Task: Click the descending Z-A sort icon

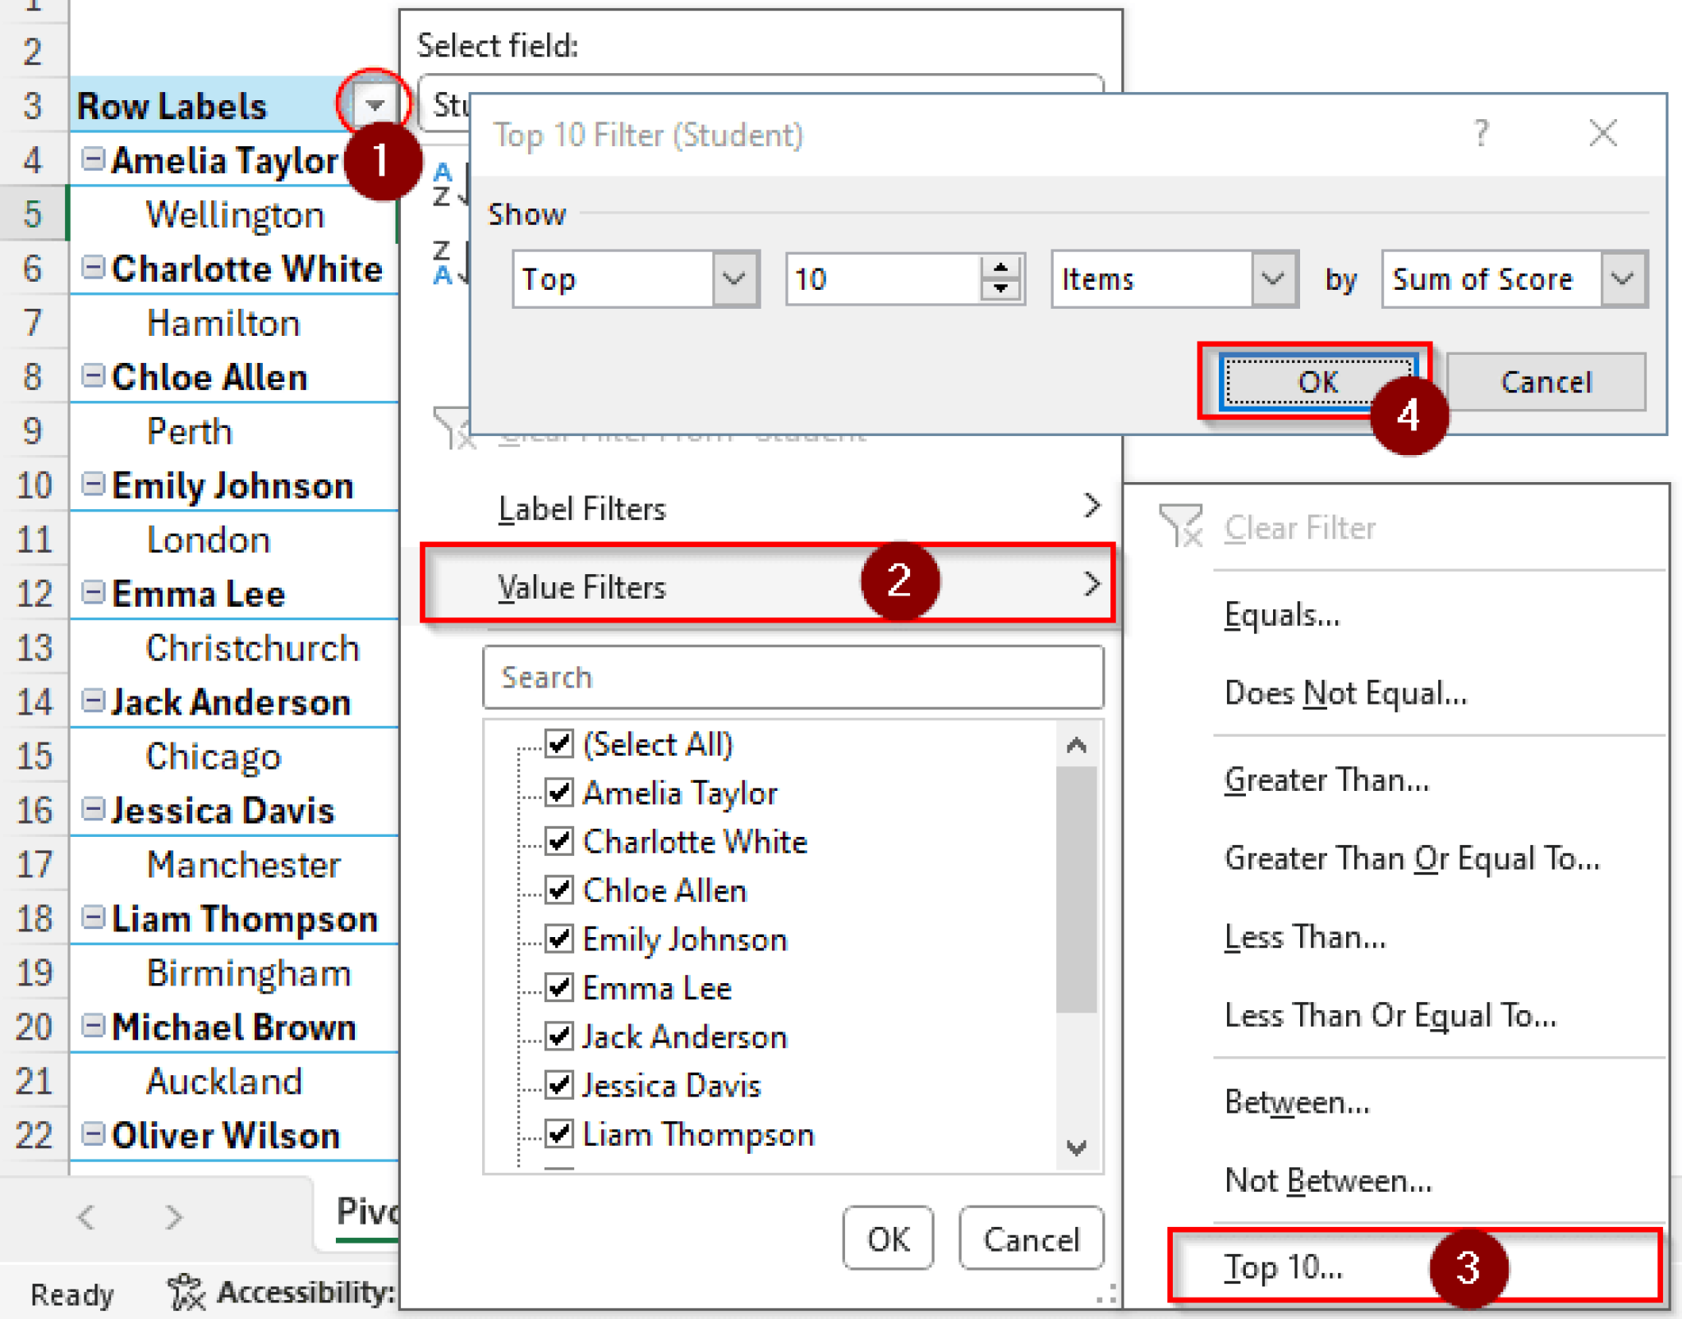Action: [442, 263]
